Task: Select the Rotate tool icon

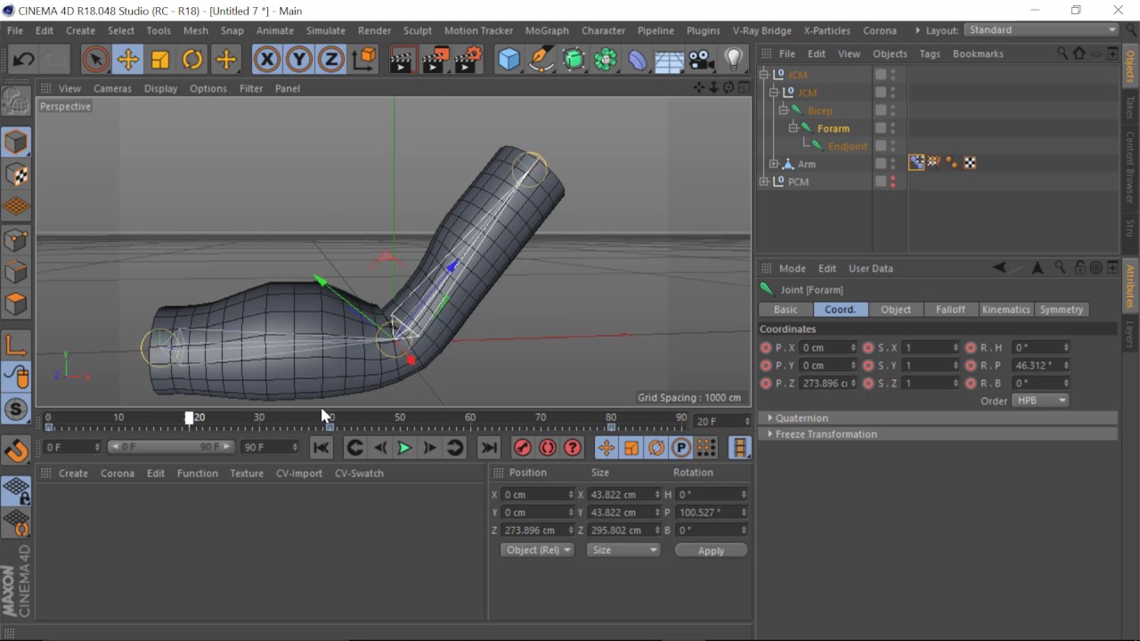Action: (x=192, y=60)
